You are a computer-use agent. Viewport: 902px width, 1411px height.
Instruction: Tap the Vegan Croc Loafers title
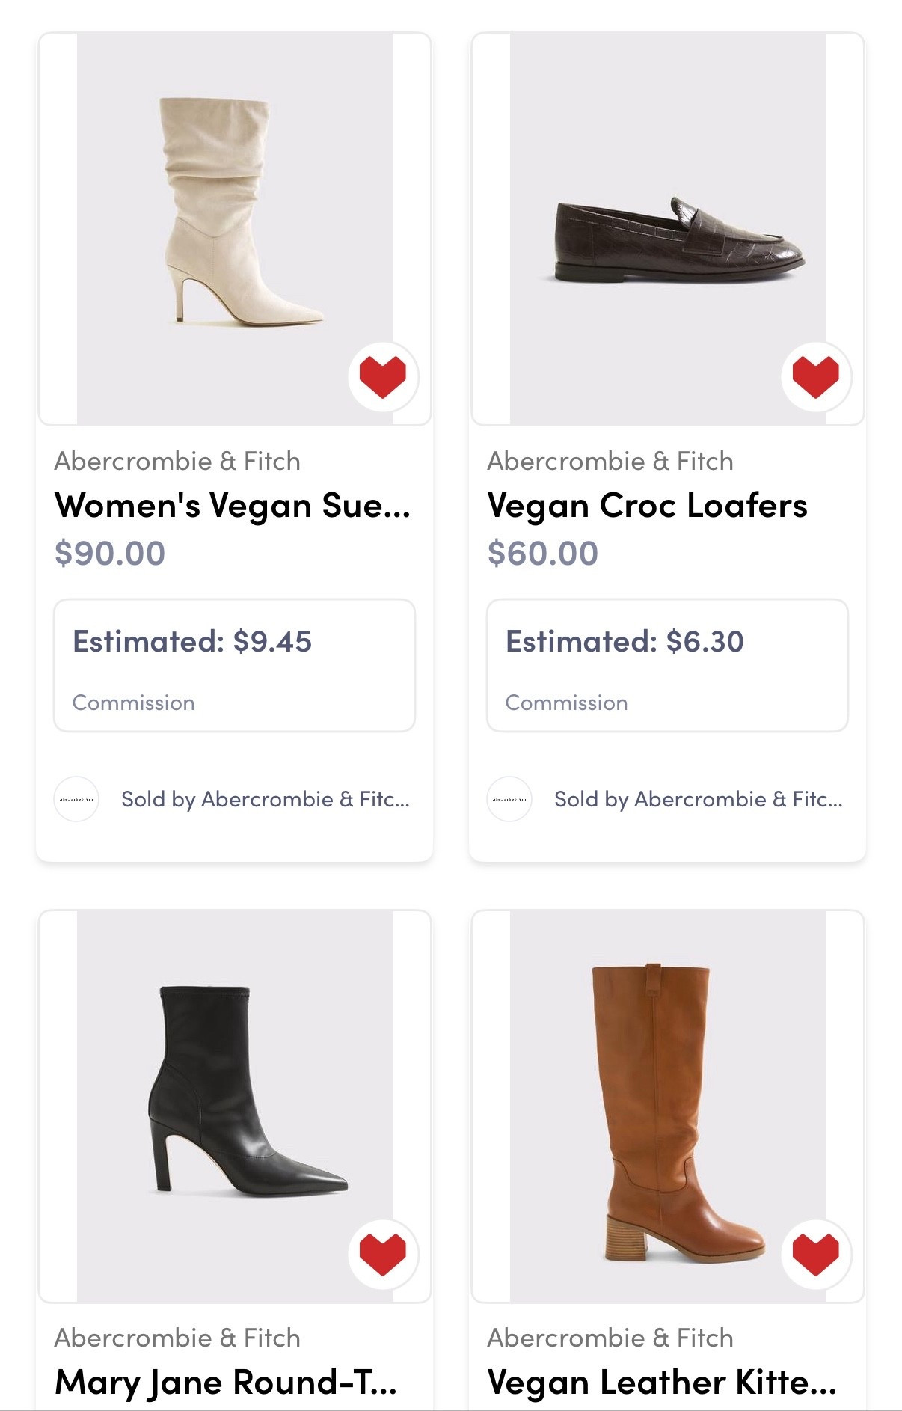pyautogui.click(x=647, y=506)
